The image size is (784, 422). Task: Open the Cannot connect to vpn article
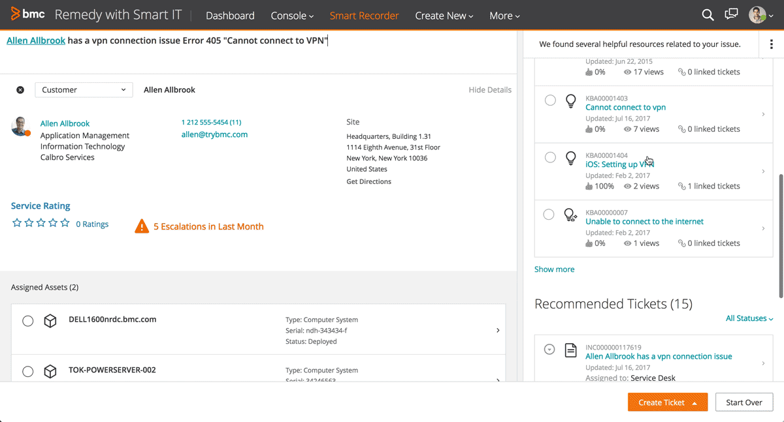click(x=625, y=108)
